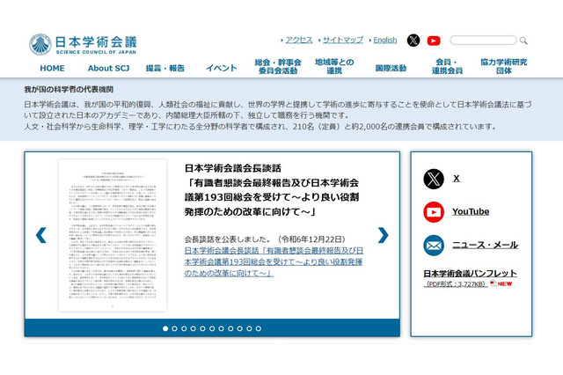Select the third slide indicator dot
This screenshot has width=563, height=375.
pyautogui.click(x=184, y=328)
